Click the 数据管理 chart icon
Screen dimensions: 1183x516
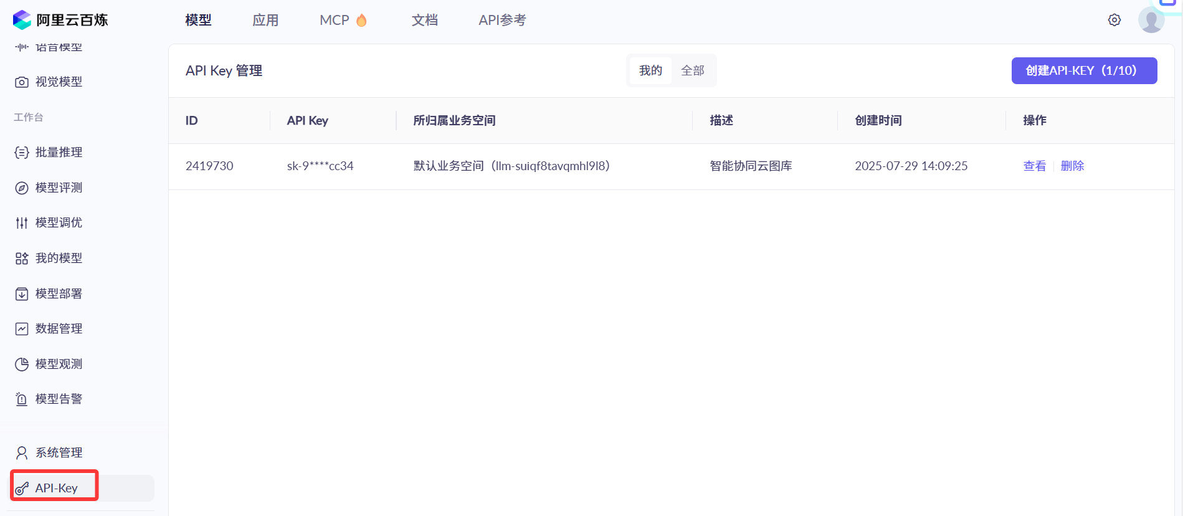[x=22, y=329]
